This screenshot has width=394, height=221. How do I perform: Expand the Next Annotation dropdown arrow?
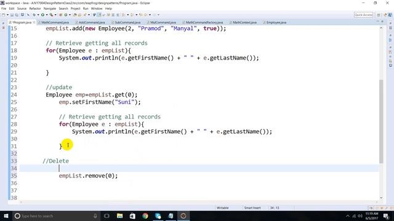click(128, 15)
